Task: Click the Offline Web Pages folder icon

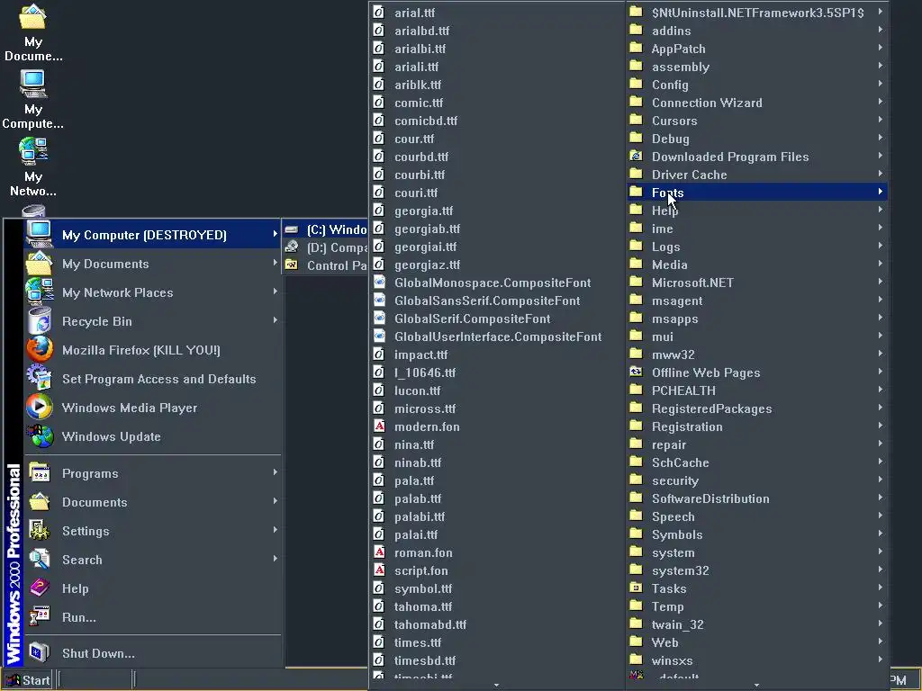Action: 637,372
